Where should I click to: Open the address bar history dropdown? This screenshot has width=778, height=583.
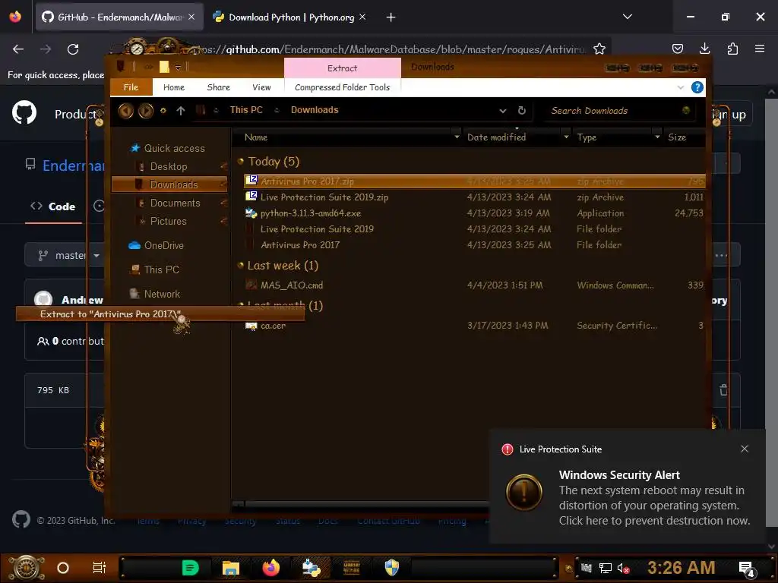503,111
